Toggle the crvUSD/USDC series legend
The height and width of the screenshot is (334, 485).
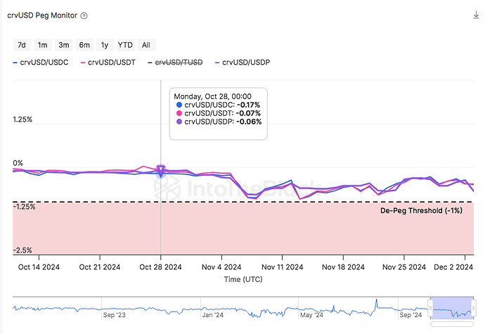(x=41, y=63)
